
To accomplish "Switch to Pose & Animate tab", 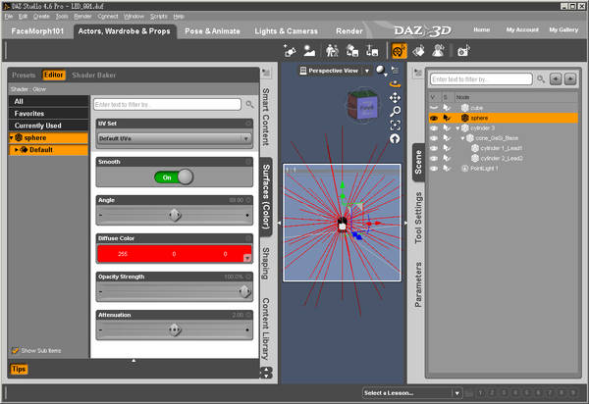I will (212, 31).
